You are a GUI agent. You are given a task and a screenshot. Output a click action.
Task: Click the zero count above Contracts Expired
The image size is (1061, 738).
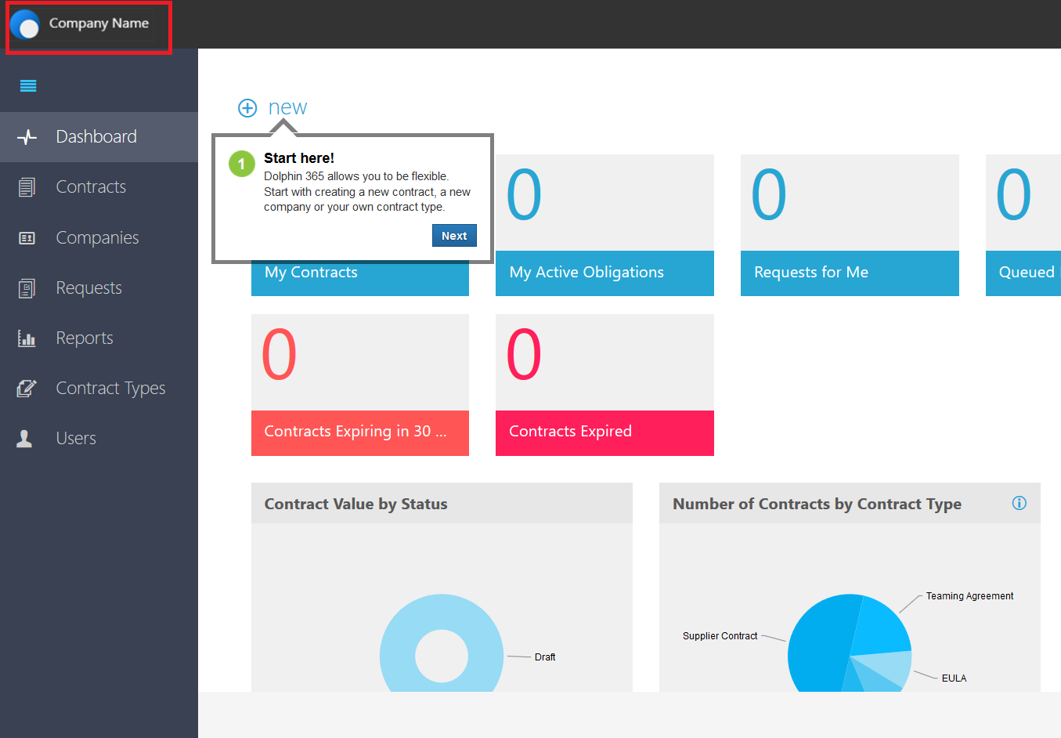coord(524,354)
